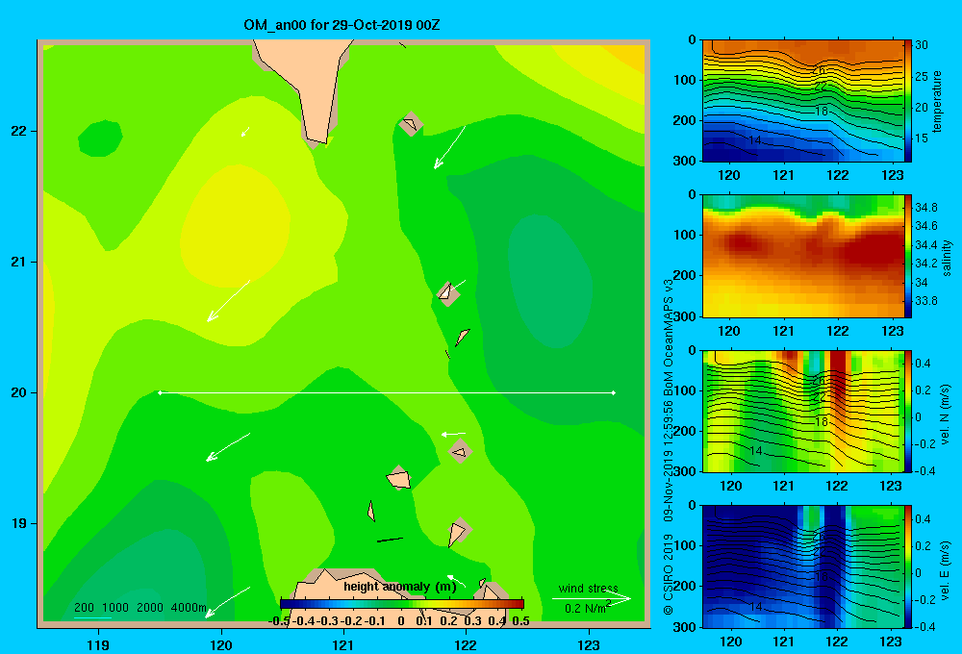Click the yellow high-anomaly eddy on the map
The height and width of the screenshot is (654, 962).
236,226
